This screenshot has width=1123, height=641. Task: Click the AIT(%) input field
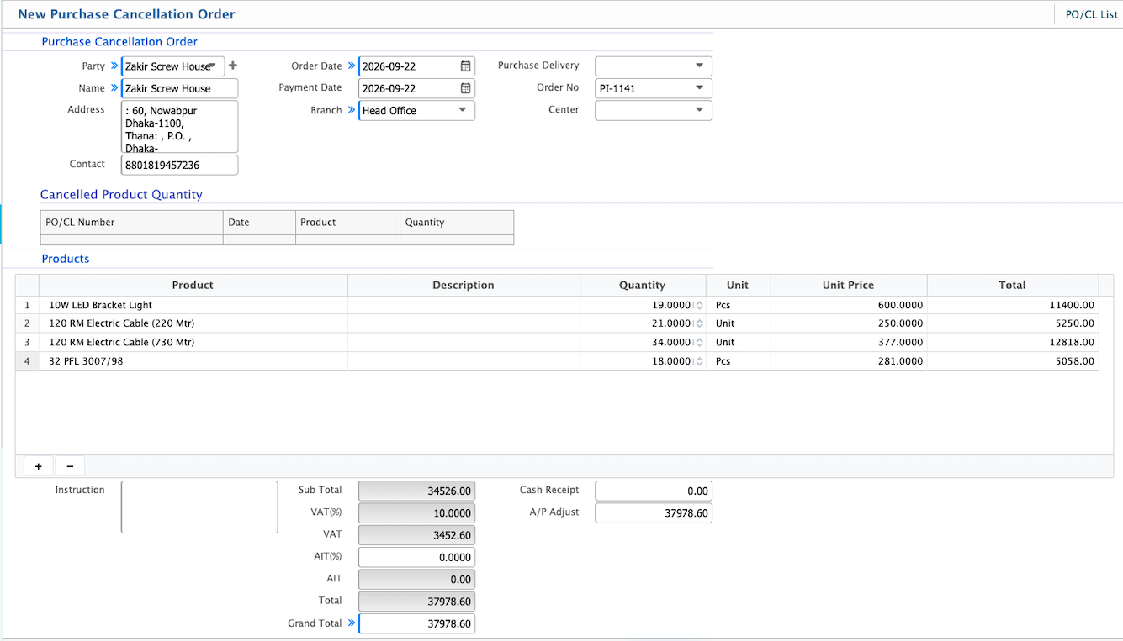click(416, 557)
